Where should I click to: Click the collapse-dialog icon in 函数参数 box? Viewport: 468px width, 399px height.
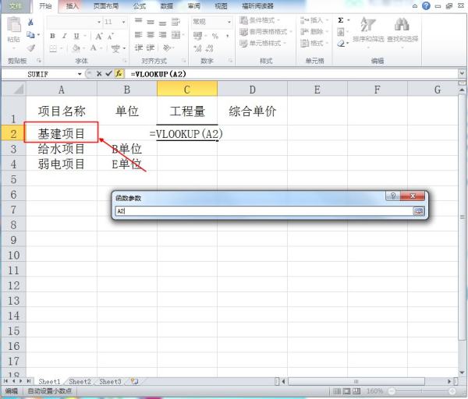tap(418, 210)
